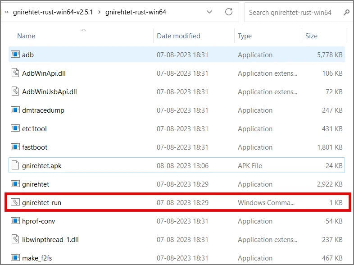Screen dimensions: 354x265
Task: Select the libwinpthread-1.dll file icon
Action: (x=15, y=239)
